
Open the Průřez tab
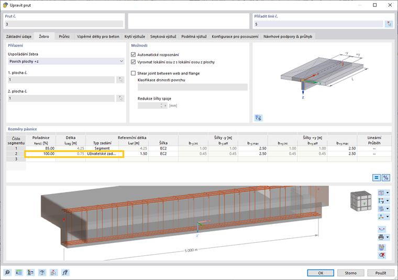(x=64, y=36)
